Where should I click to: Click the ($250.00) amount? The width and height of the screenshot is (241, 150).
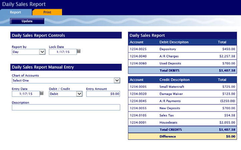(x=228, y=101)
